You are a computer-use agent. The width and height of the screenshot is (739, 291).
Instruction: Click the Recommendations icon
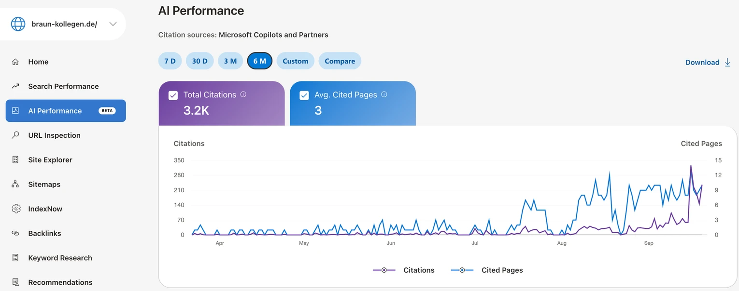pos(15,282)
